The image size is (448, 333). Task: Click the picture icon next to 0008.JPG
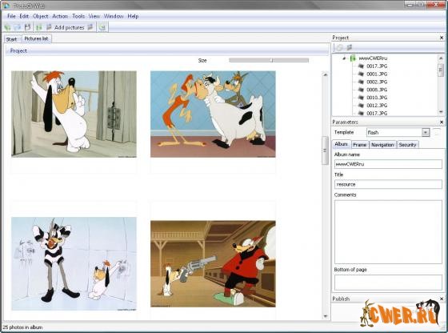361,90
